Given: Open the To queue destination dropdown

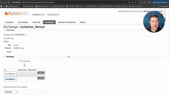Looking at the screenshot, I should pyautogui.click(x=11, y=92).
